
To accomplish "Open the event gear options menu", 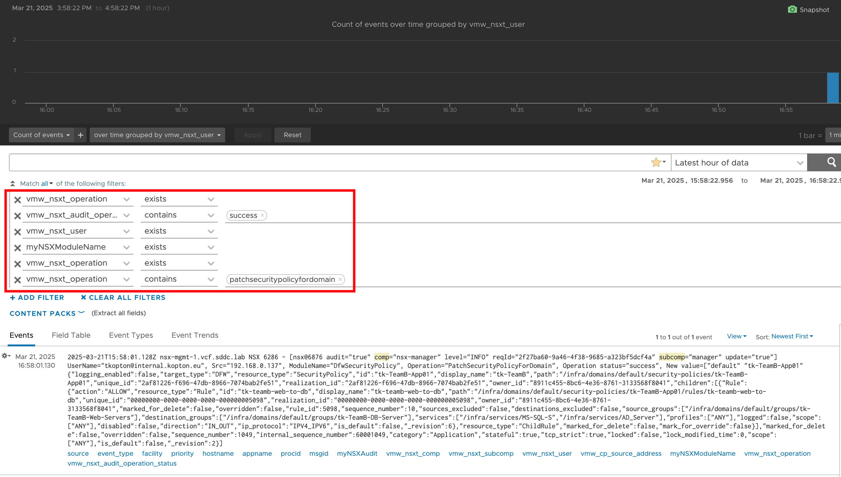I will click(x=6, y=356).
